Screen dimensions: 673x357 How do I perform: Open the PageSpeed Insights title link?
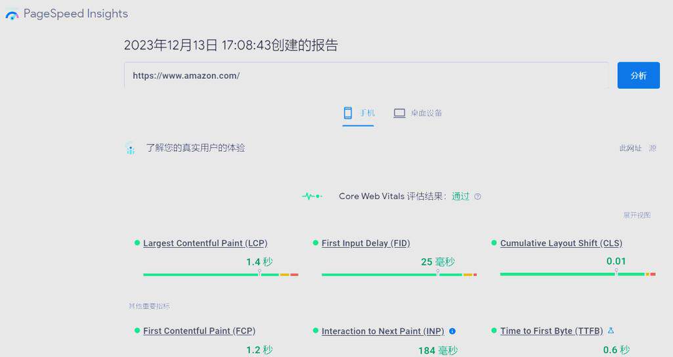pyautogui.click(x=76, y=14)
